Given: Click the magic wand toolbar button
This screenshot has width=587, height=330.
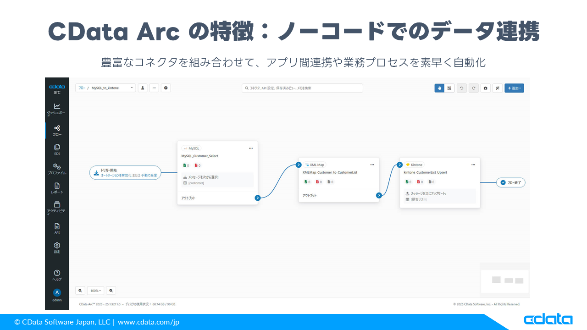Looking at the screenshot, I should click(x=498, y=88).
